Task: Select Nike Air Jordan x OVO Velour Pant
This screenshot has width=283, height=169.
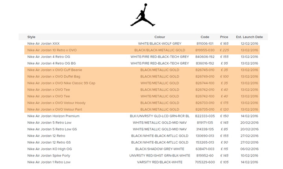Action: point(55,110)
